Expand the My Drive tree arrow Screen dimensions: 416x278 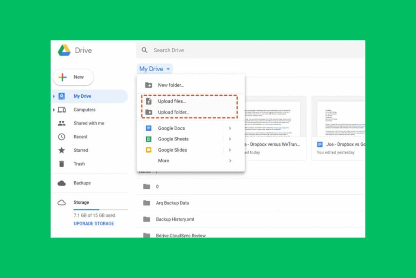pyautogui.click(x=54, y=96)
